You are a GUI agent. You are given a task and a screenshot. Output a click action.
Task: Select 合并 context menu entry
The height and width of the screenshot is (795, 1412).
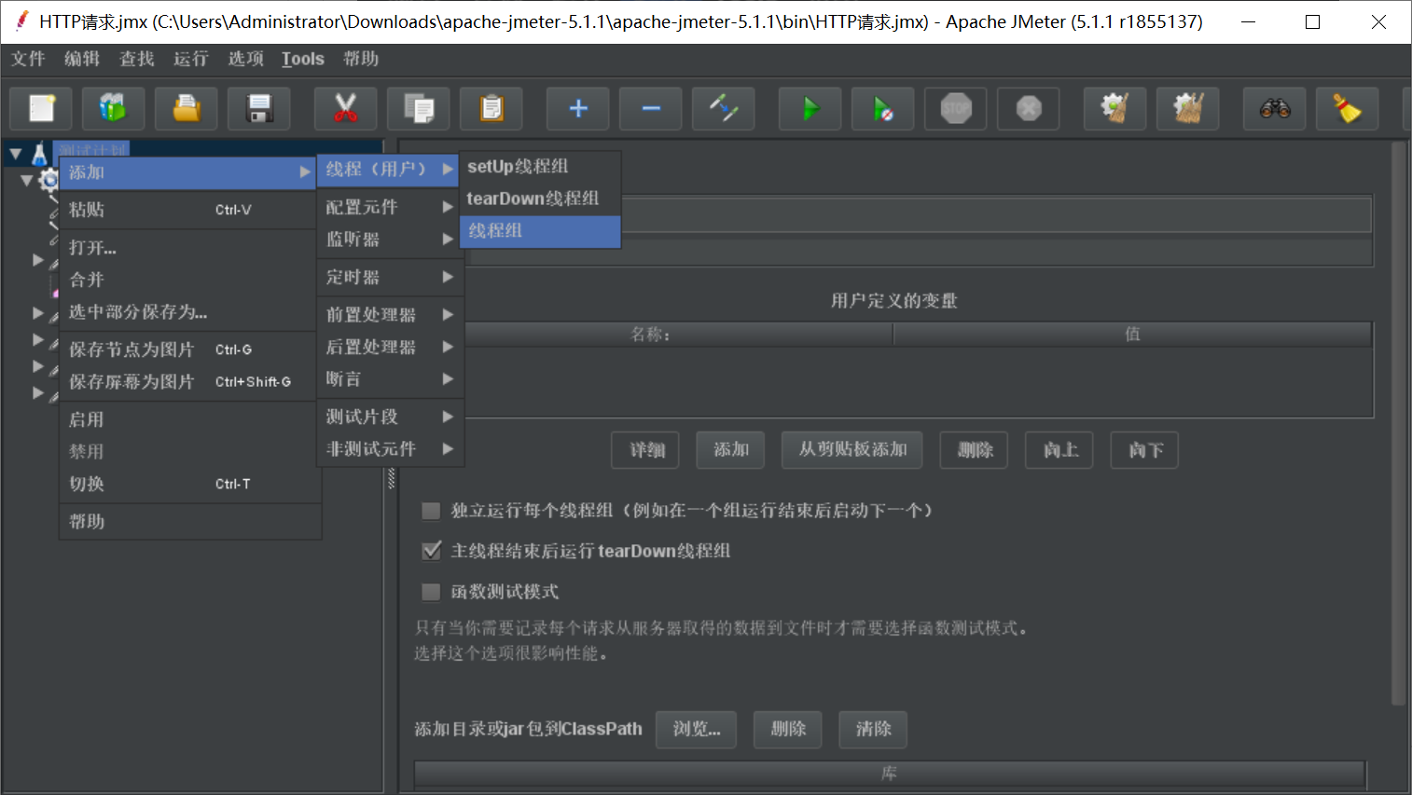coord(189,280)
